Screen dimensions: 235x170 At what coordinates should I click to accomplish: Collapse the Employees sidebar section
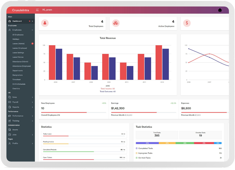[x=32, y=30]
